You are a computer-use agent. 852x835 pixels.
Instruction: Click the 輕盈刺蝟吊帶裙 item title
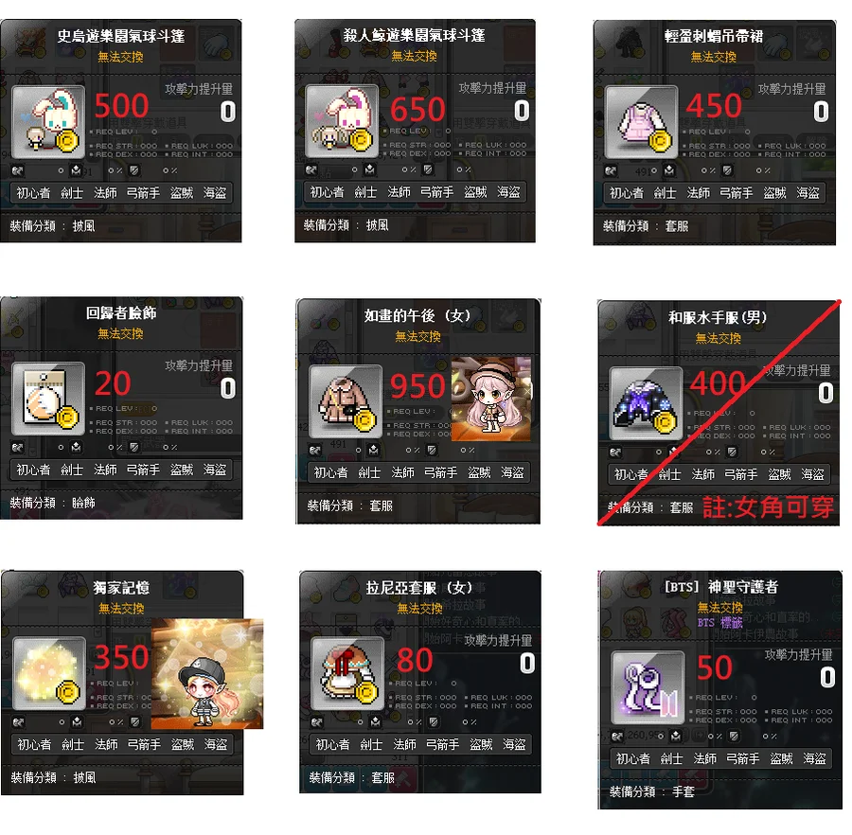[714, 36]
